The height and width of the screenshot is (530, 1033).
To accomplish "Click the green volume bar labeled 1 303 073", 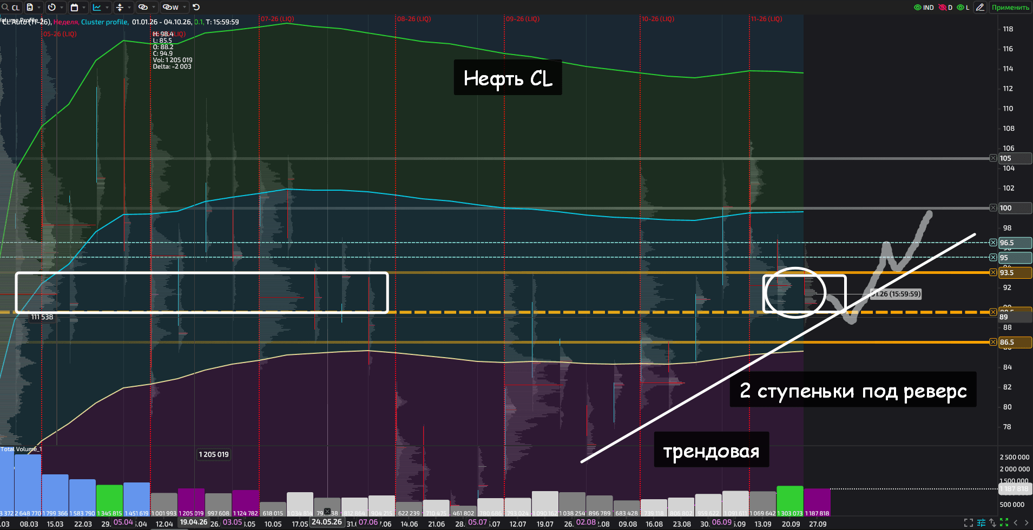I will 790,501.
